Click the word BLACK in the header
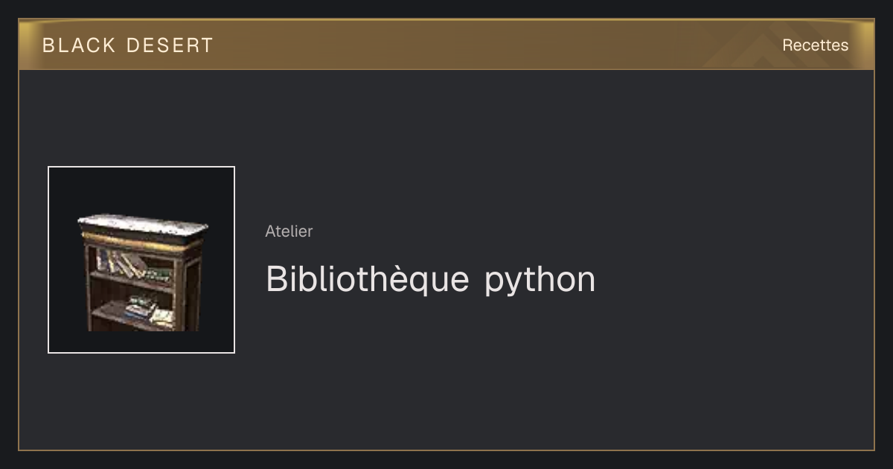 pos(79,45)
